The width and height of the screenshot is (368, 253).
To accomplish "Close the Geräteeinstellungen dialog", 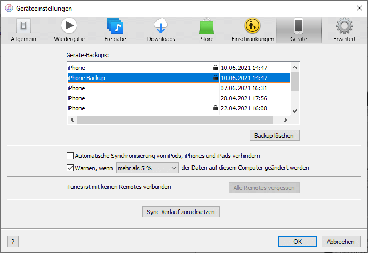I will click(359, 8).
